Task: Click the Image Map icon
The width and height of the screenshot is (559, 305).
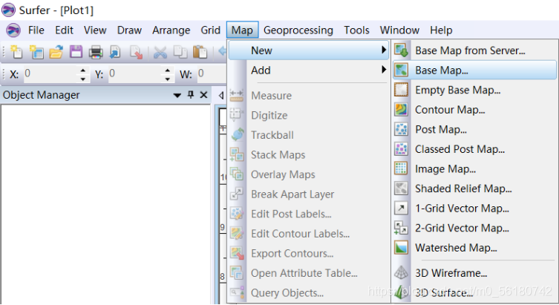Action: tap(401, 168)
